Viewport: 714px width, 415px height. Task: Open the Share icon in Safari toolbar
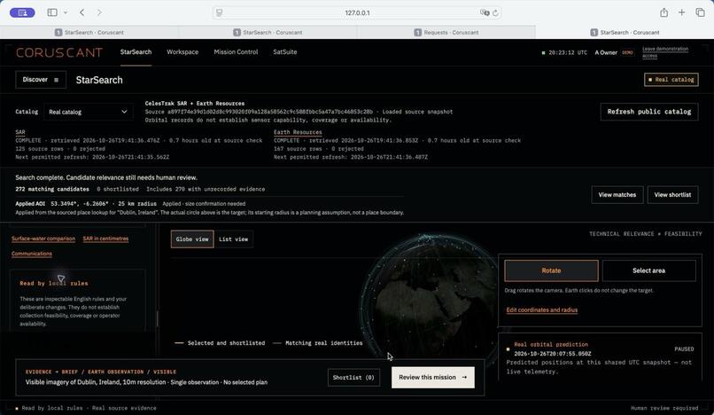pyautogui.click(x=664, y=12)
